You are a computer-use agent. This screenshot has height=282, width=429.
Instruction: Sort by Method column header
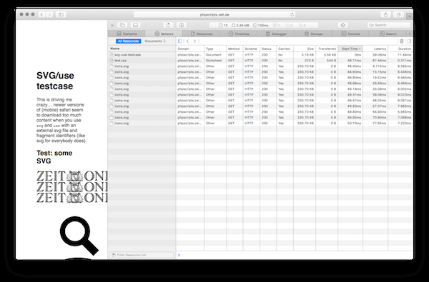click(x=235, y=49)
